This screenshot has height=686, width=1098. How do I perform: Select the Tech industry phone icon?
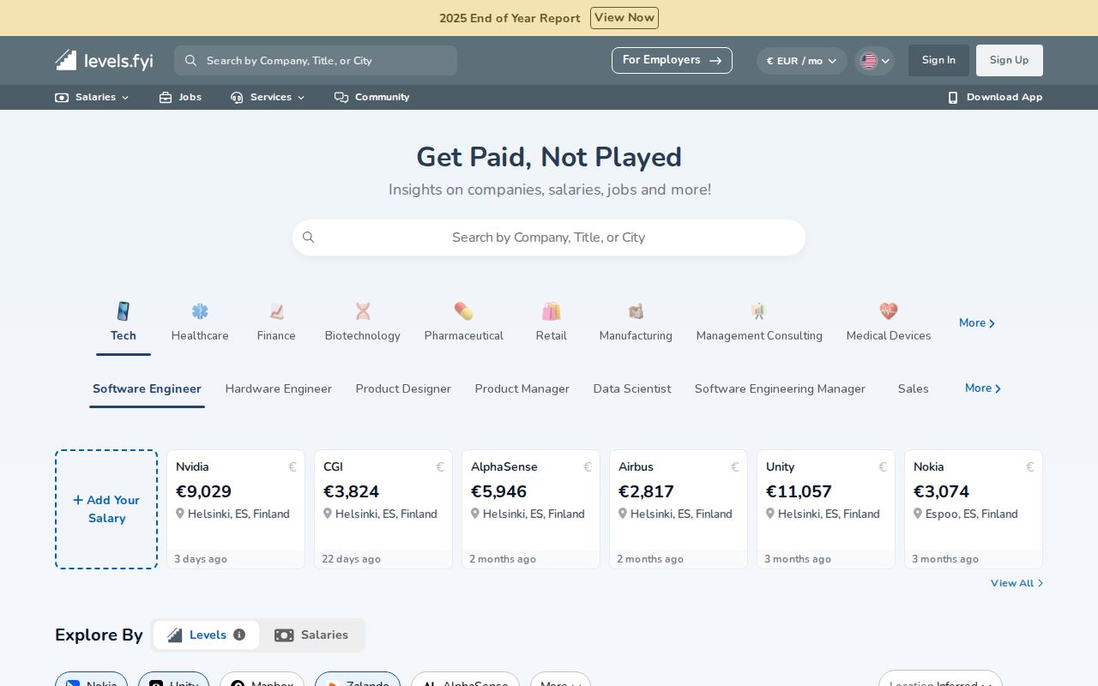coord(124,311)
